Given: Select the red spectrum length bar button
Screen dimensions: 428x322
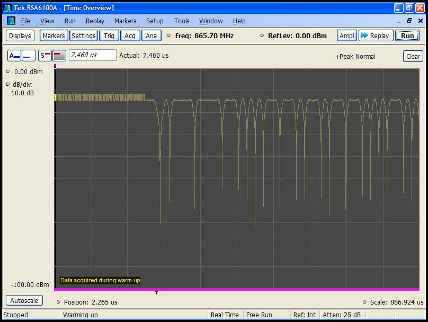Looking at the screenshot, I should [59, 56].
